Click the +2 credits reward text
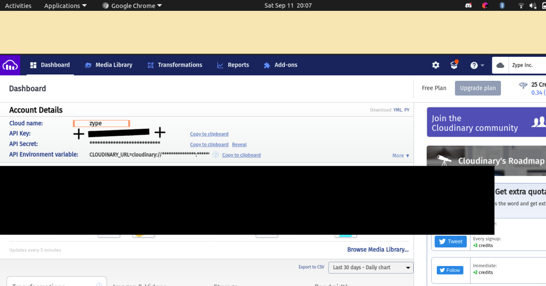The image size is (546, 286). (x=483, y=272)
